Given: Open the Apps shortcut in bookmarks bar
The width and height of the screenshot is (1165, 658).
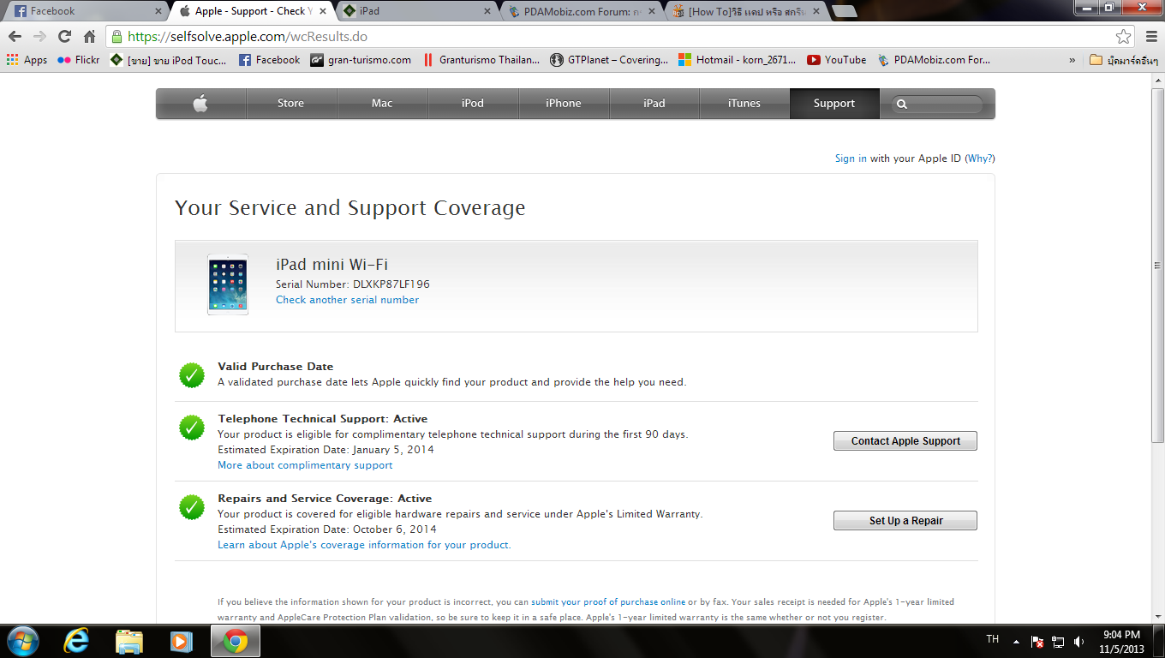Looking at the screenshot, I should 27,60.
